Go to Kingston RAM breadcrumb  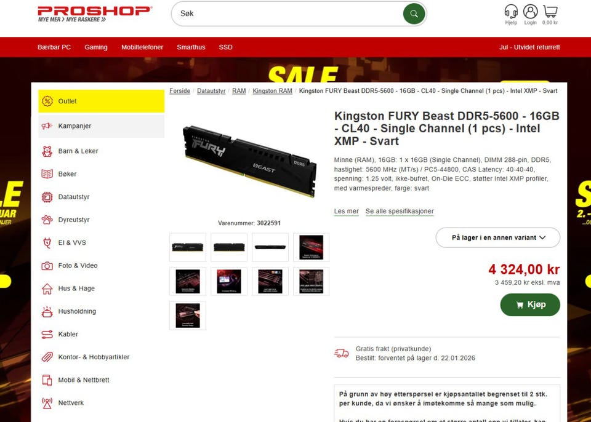coord(272,91)
